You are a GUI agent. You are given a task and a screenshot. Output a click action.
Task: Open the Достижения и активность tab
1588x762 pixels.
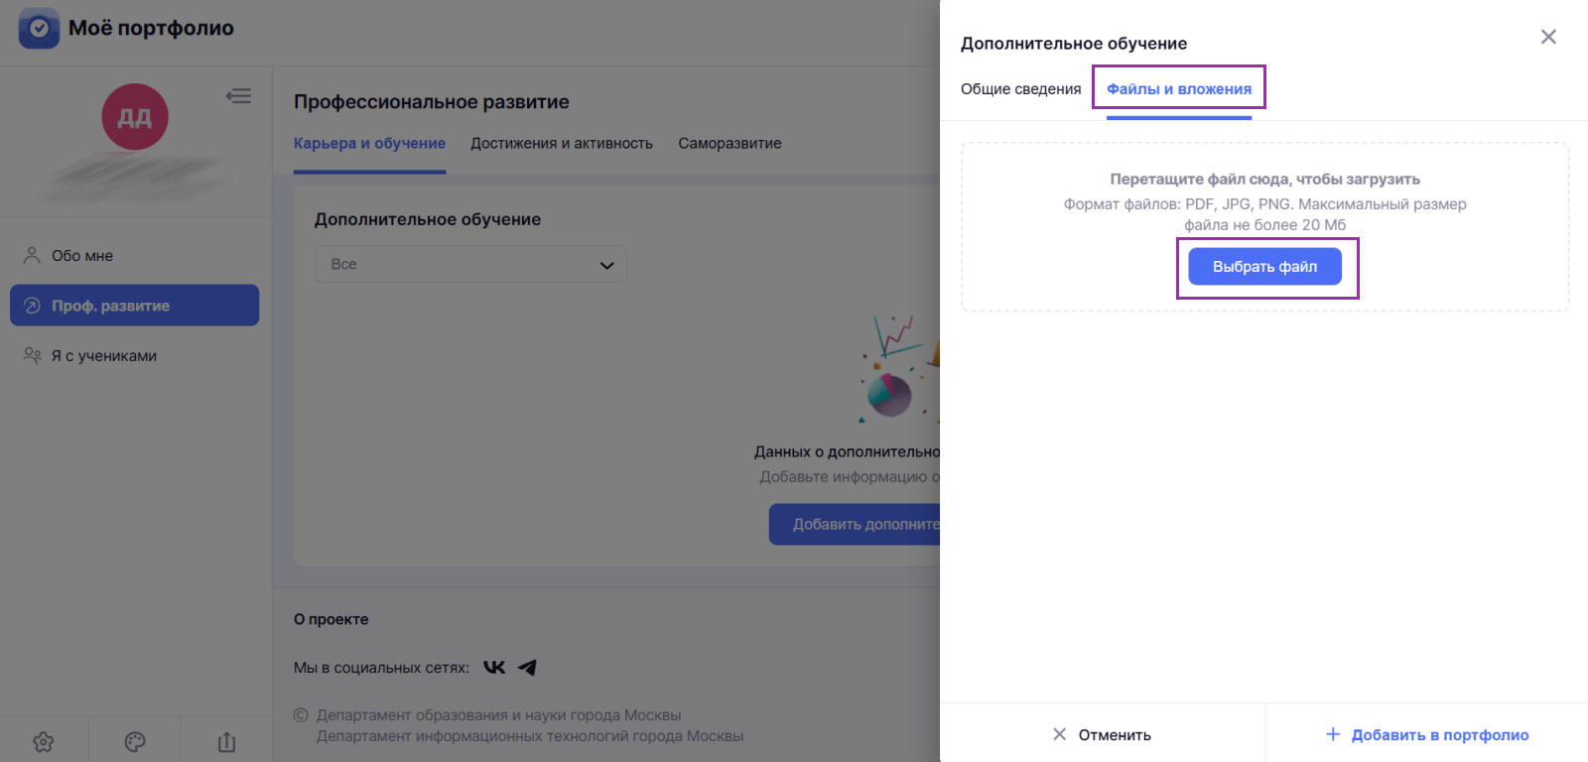pos(561,144)
